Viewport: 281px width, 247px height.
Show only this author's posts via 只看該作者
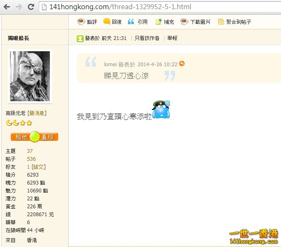pyautogui.click(x=147, y=38)
